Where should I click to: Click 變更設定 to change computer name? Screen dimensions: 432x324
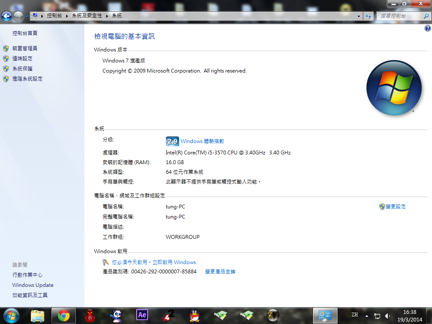click(396, 207)
